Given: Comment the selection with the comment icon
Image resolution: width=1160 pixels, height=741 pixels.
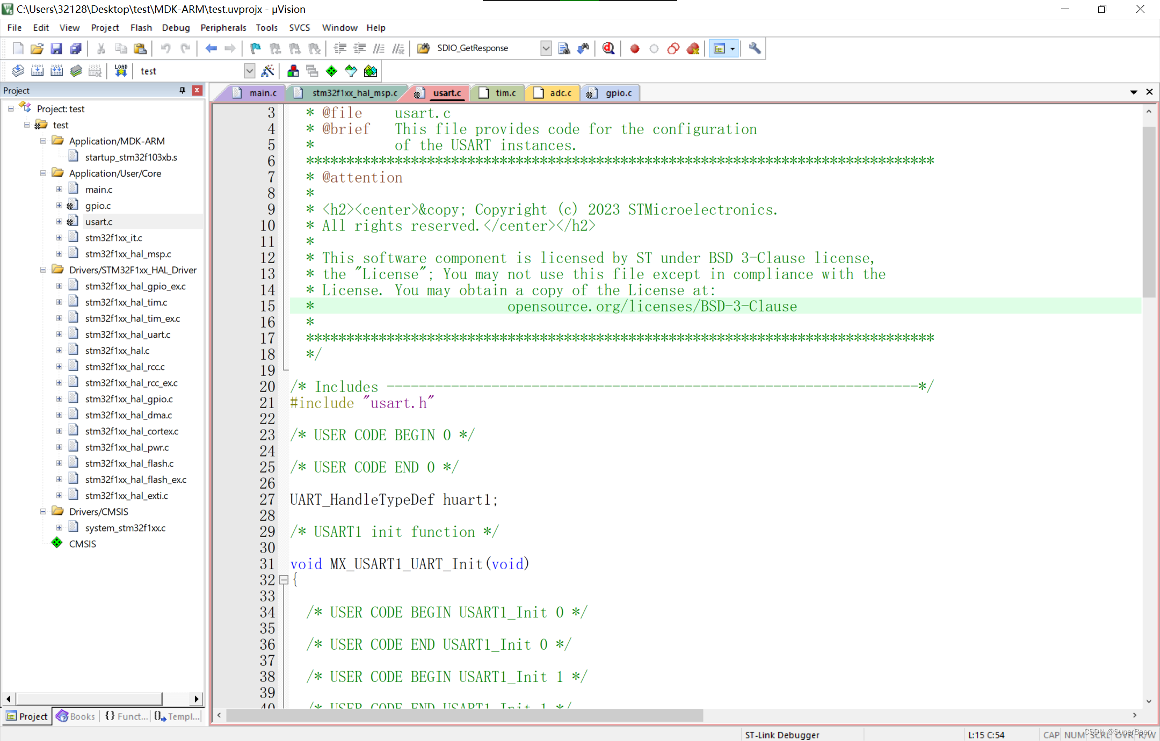Looking at the screenshot, I should (379, 48).
